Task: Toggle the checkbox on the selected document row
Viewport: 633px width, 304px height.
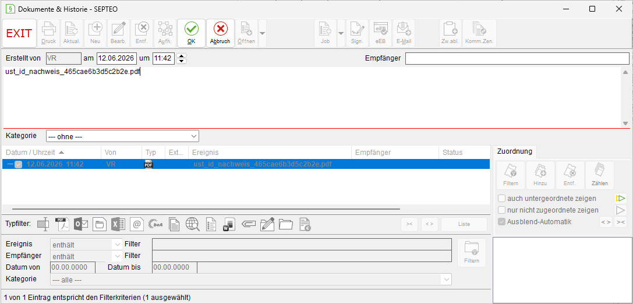Action: tap(19, 164)
